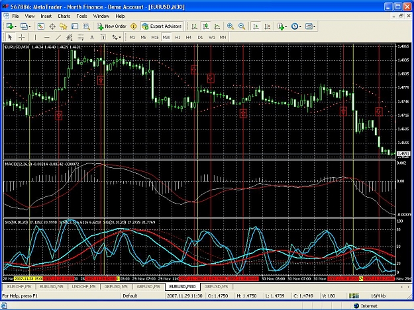Expand the Profiles dropdown arrow

tap(30, 26)
